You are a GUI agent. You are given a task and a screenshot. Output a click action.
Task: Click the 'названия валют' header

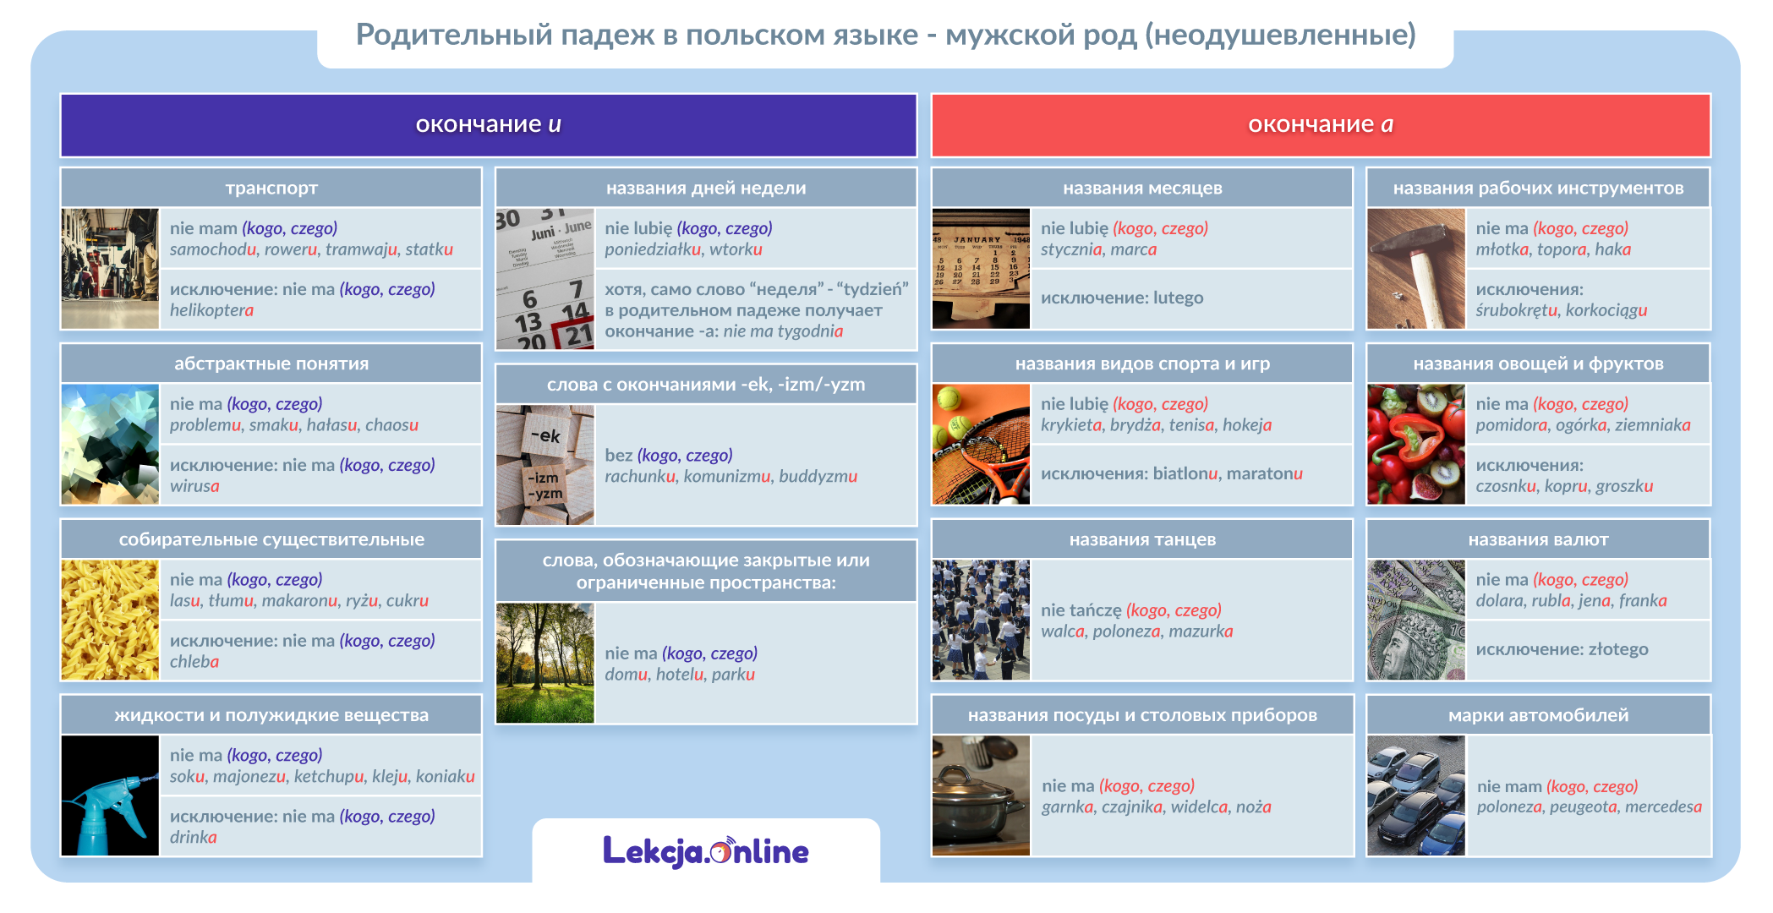pyautogui.click(x=1537, y=539)
